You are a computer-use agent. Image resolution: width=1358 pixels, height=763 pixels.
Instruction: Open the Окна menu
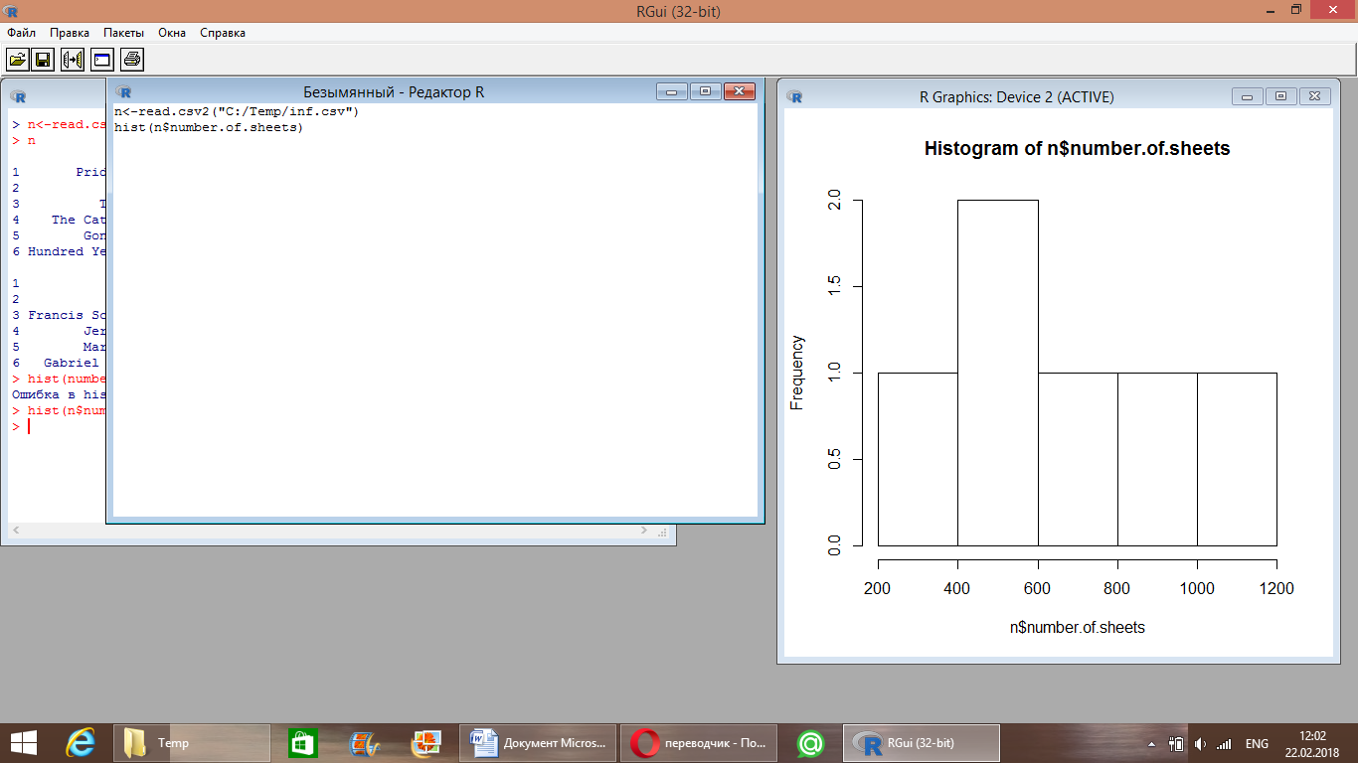pos(172,33)
